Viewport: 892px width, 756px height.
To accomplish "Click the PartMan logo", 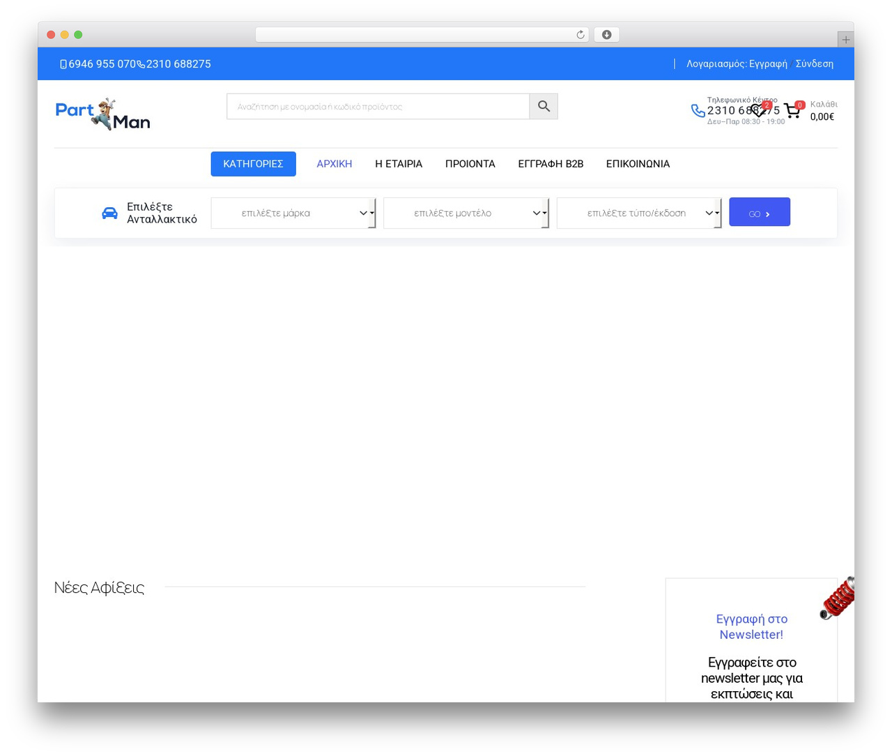I will tap(103, 114).
